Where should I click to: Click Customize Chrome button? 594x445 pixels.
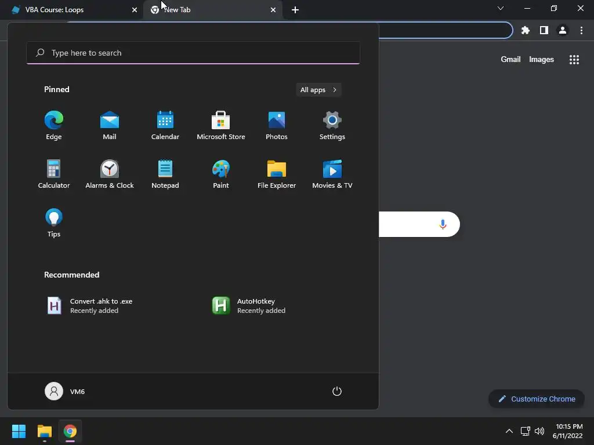click(x=537, y=399)
